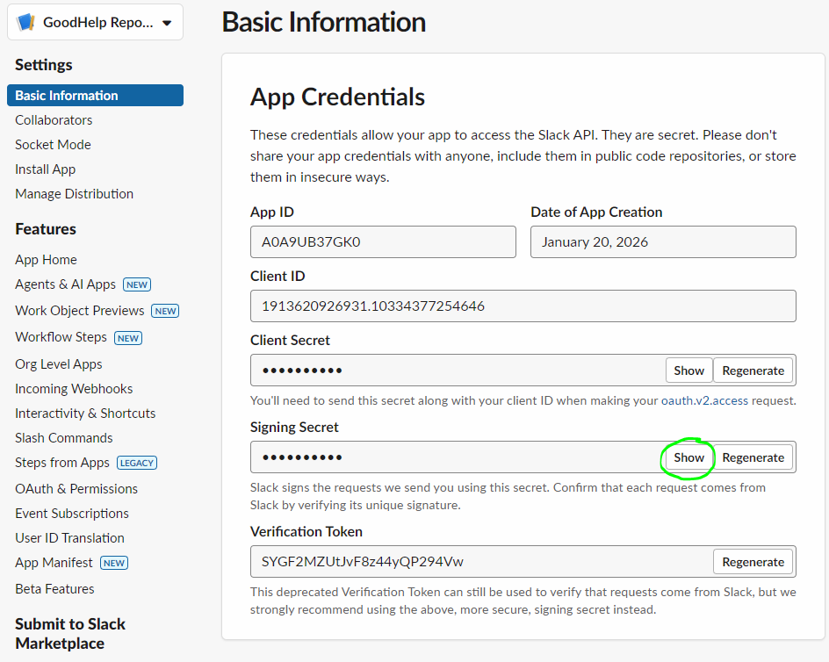Screen dimensions: 829x662
Task: Click the Client ID text field
Action: [x=523, y=306]
